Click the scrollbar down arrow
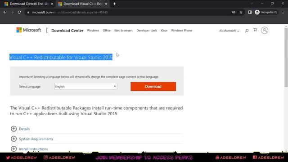This screenshot has width=288, height=162. (286, 151)
